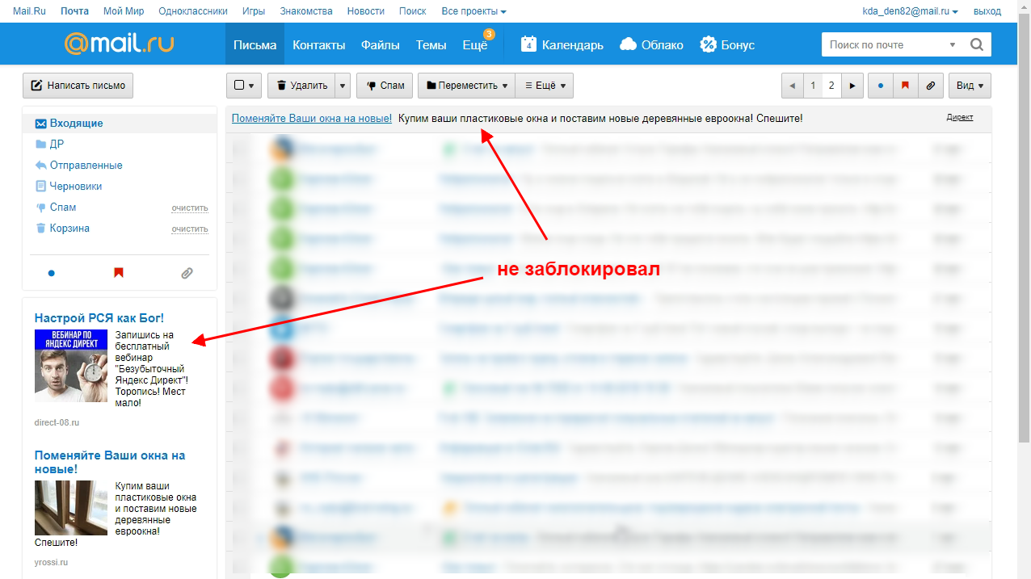Image resolution: width=1031 pixels, height=579 pixels.
Task: Open the Вид view dropdown
Action: tap(970, 86)
